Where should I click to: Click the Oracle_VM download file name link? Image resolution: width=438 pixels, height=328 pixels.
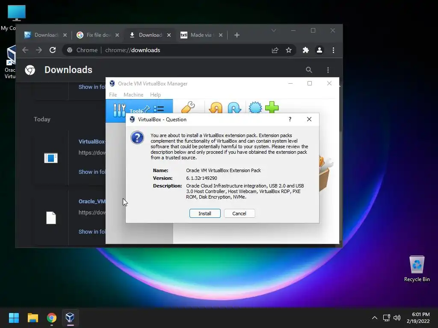[92, 202]
